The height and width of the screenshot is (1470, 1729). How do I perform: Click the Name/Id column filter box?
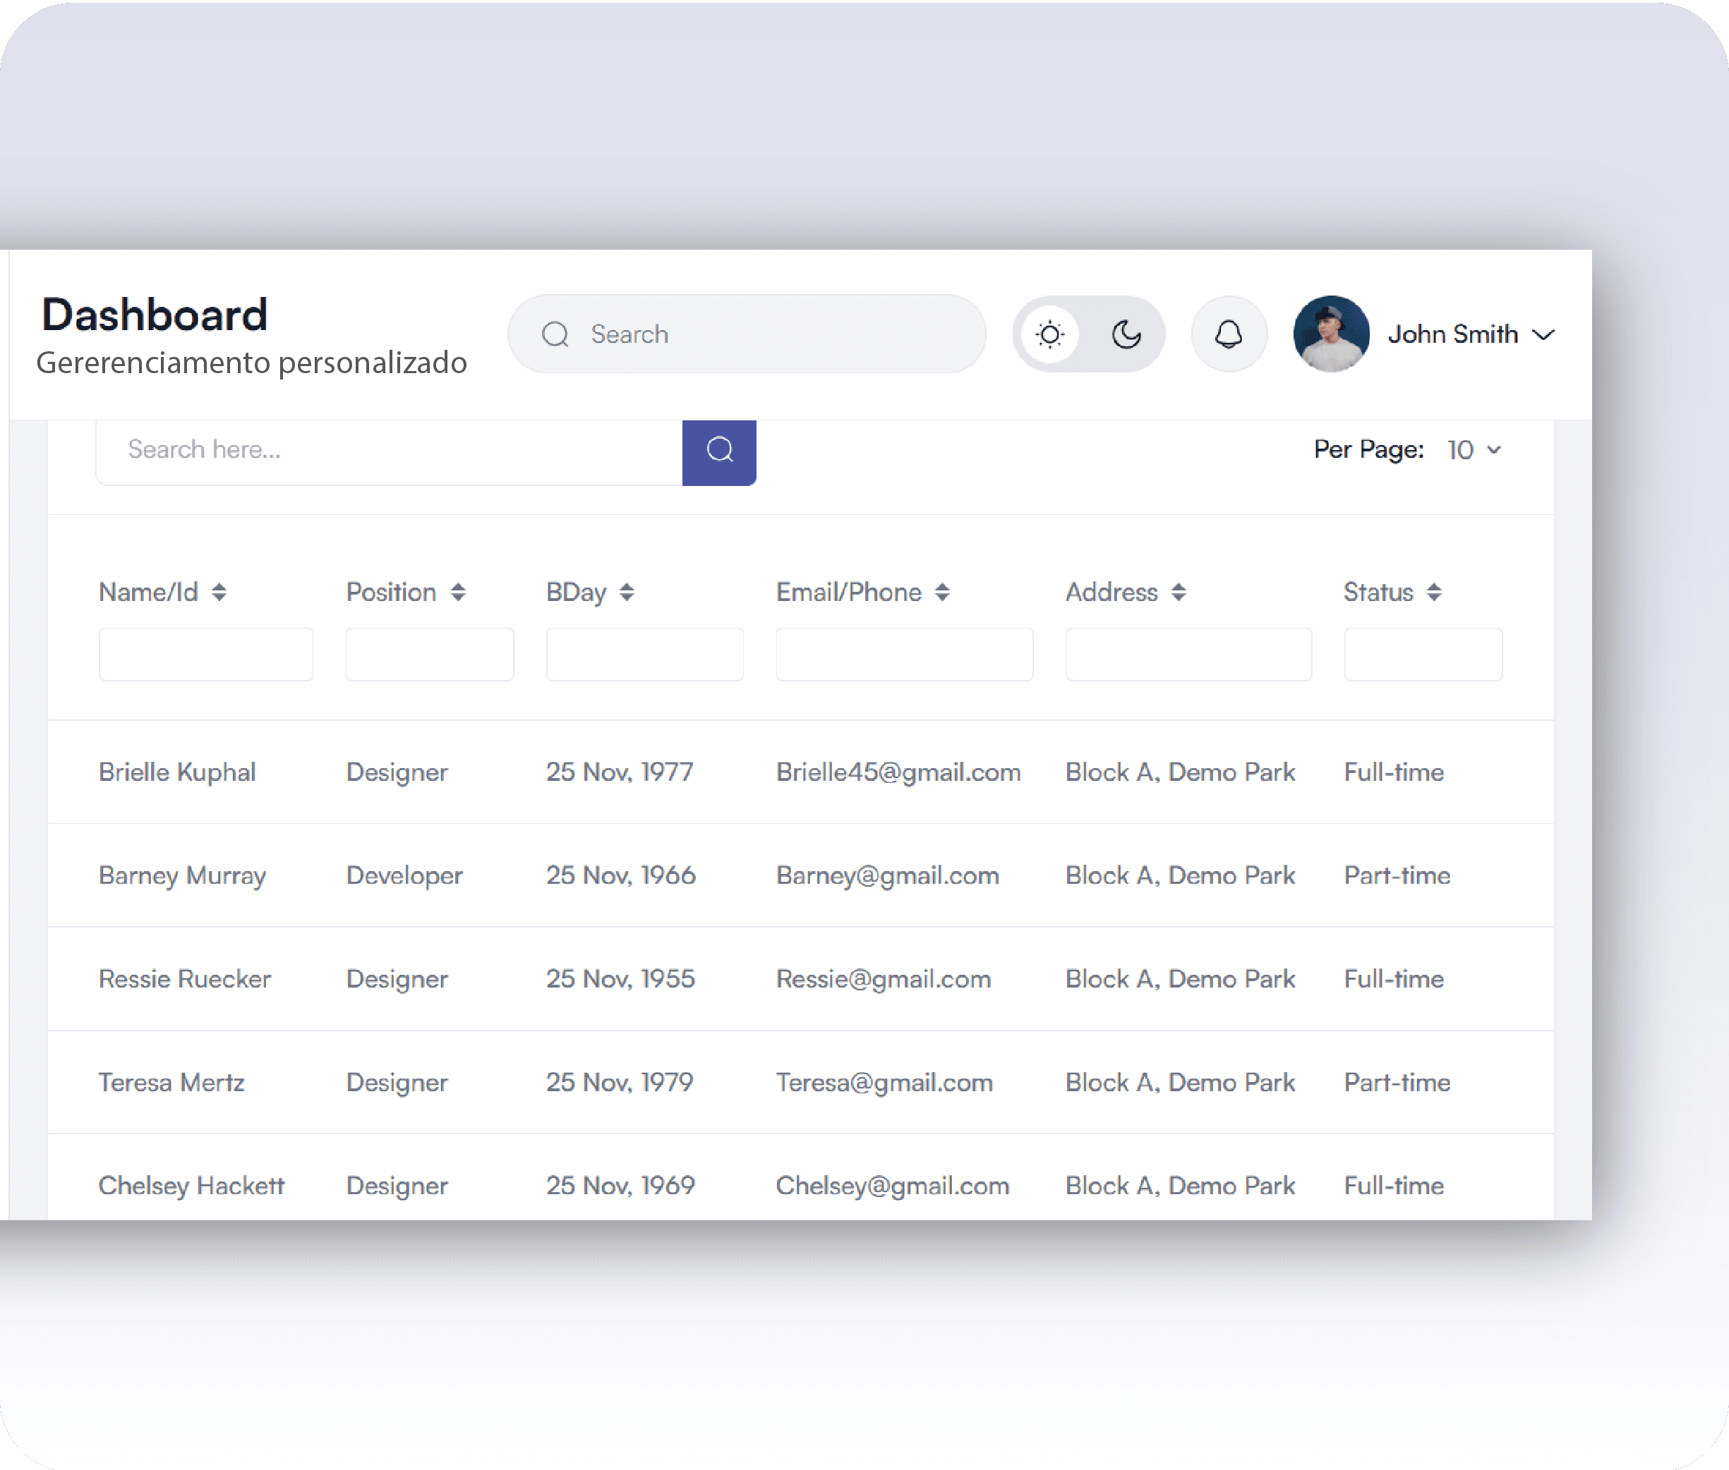(x=206, y=654)
